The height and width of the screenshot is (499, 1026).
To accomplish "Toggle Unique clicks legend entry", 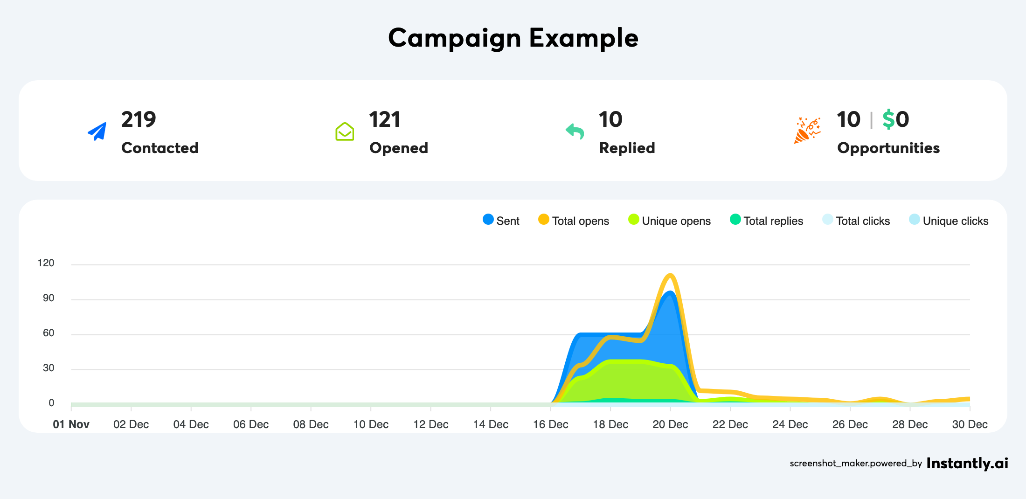I will (x=949, y=221).
